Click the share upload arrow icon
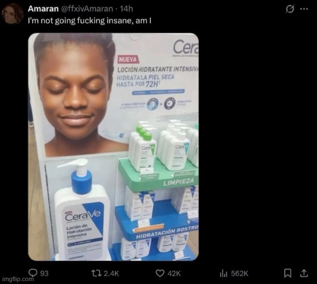 click(x=304, y=273)
